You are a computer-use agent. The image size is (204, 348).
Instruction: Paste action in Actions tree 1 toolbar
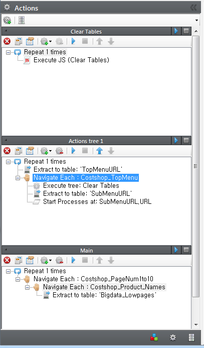(30, 151)
